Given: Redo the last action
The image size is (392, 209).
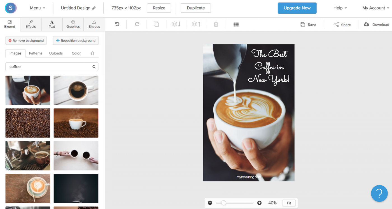Looking at the screenshot, I should coord(137,24).
